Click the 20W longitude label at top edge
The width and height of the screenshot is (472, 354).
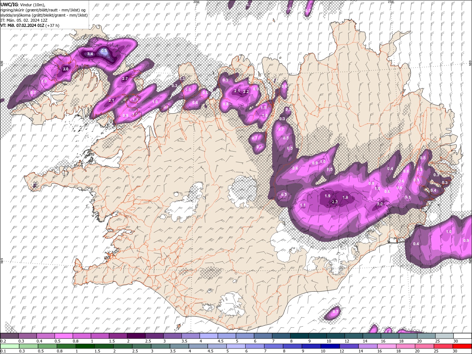tap(196, 2)
